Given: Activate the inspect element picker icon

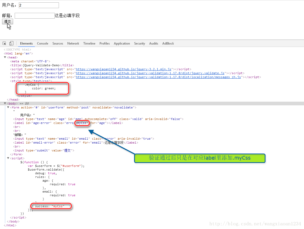Looking at the screenshot, I should [x=4, y=43].
